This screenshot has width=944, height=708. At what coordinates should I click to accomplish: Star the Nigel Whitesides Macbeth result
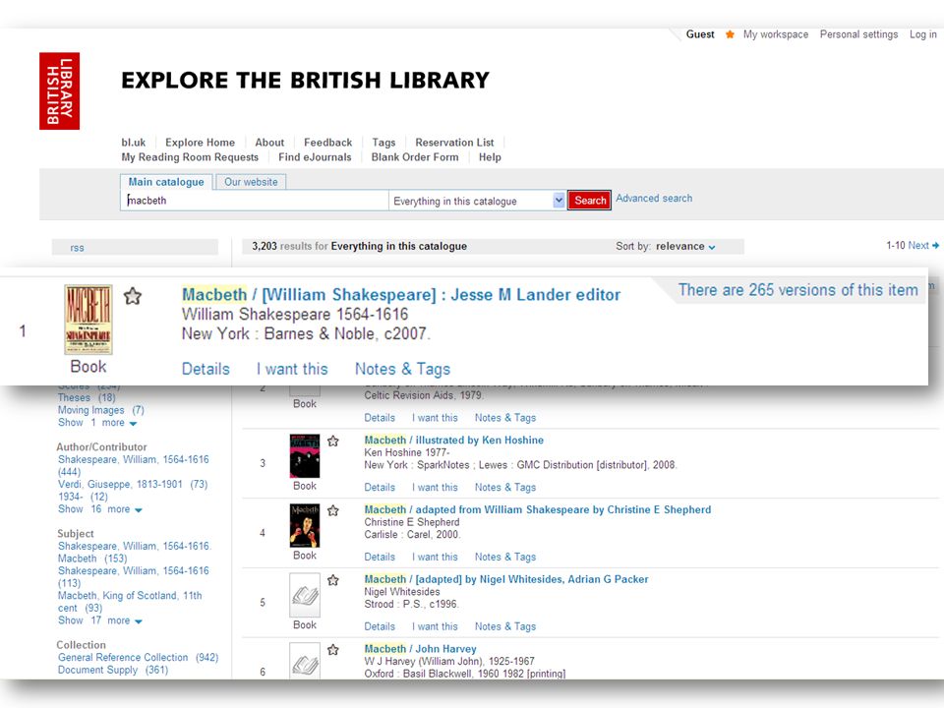pyautogui.click(x=333, y=580)
